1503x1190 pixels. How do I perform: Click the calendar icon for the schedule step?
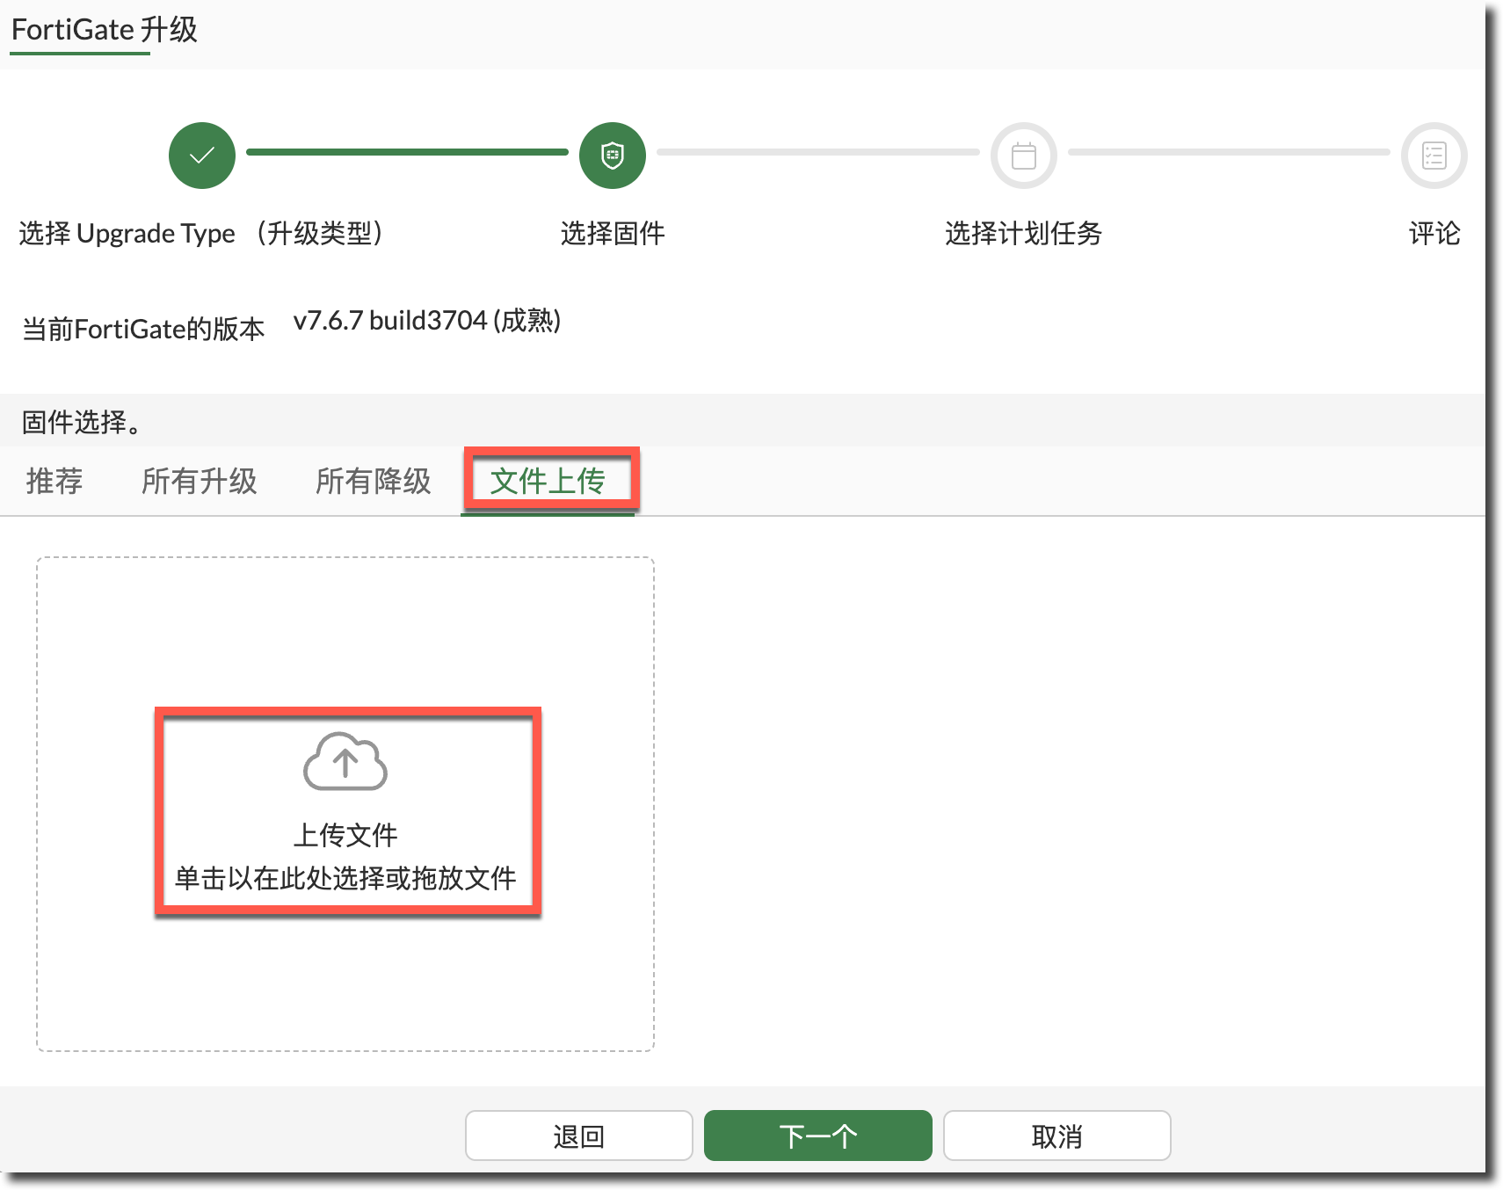click(1024, 156)
